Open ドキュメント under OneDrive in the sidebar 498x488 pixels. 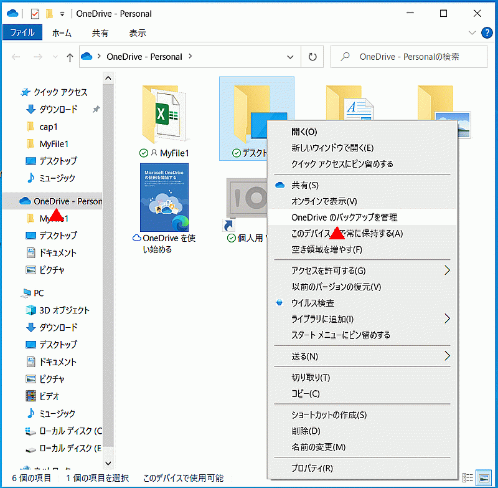(x=52, y=253)
